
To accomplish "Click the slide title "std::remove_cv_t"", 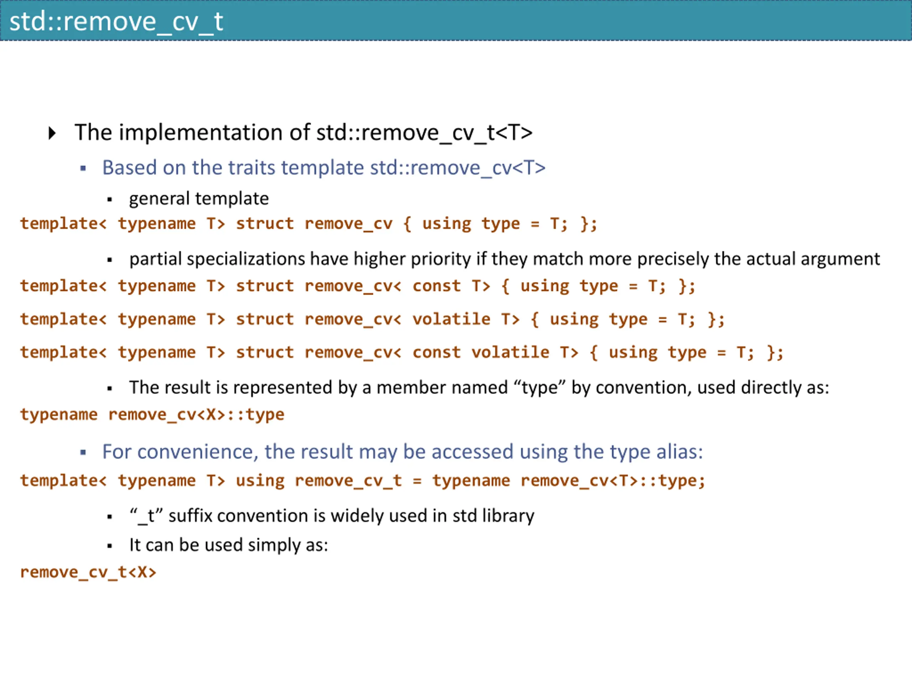I will [116, 21].
